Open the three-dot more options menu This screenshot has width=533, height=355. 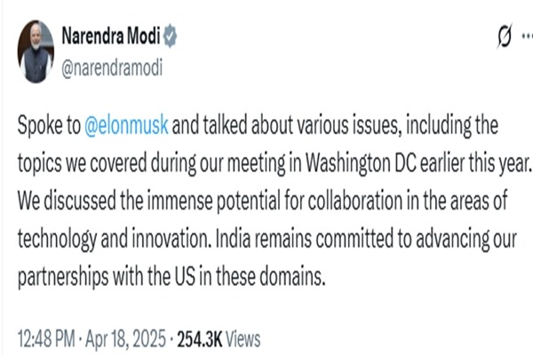[526, 37]
